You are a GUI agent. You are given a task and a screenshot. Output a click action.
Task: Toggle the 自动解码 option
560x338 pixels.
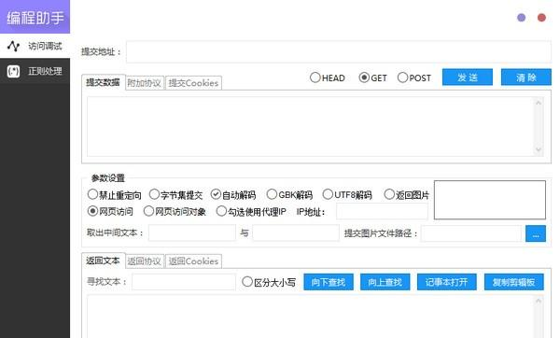point(233,195)
